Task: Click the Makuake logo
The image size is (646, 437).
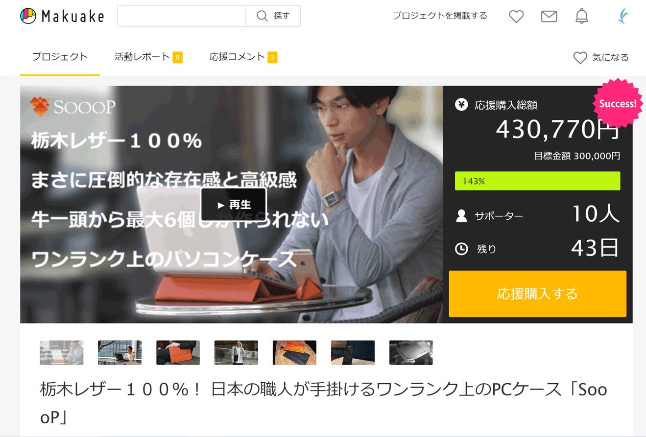Action: 62,16
